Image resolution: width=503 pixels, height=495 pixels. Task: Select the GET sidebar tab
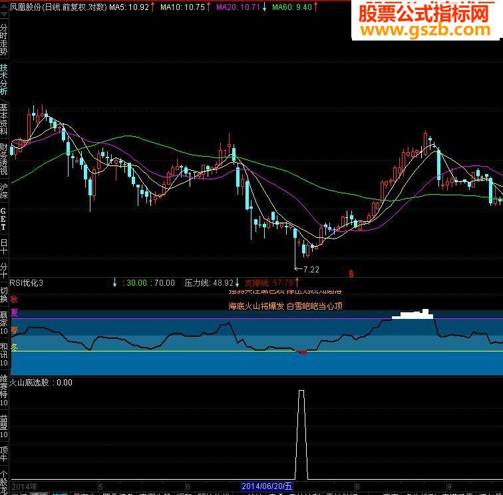pos(3,219)
